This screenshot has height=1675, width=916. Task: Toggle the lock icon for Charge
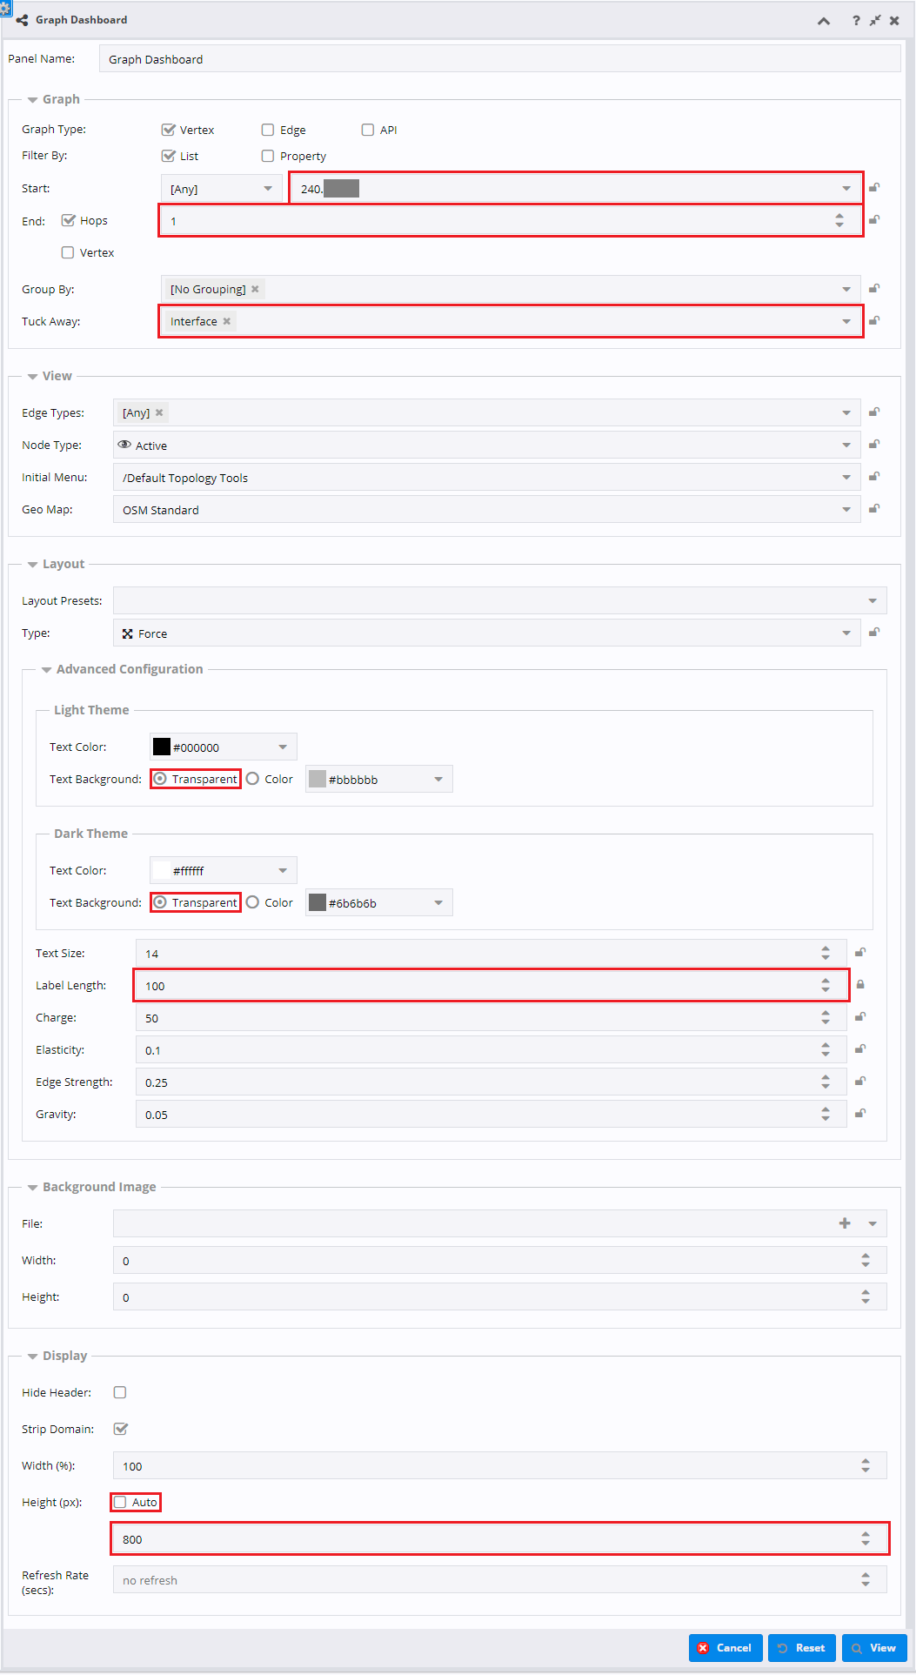860,1016
